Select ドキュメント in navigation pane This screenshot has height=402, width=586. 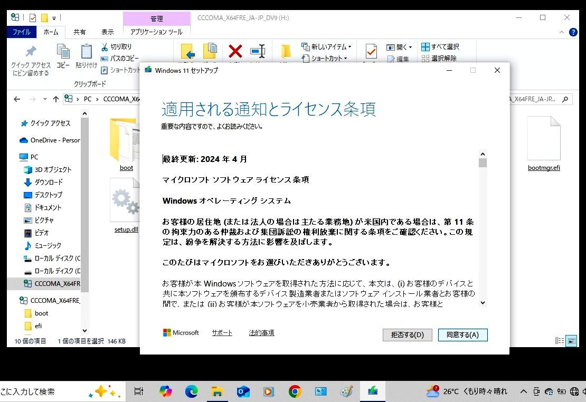(43, 208)
